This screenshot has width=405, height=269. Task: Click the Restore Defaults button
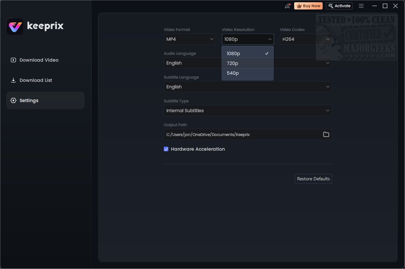click(x=313, y=179)
